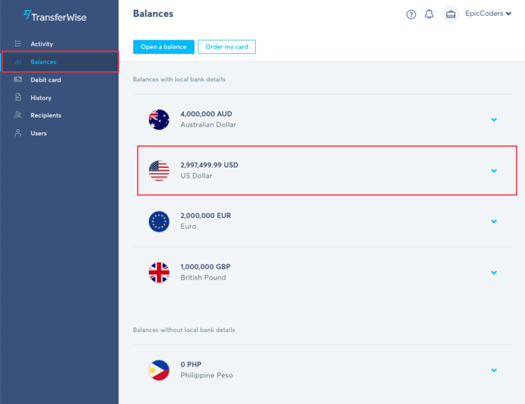The width and height of the screenshot is (525, 404).
Task: Click the TransferWise logo
Action: [x=55, y=16]
